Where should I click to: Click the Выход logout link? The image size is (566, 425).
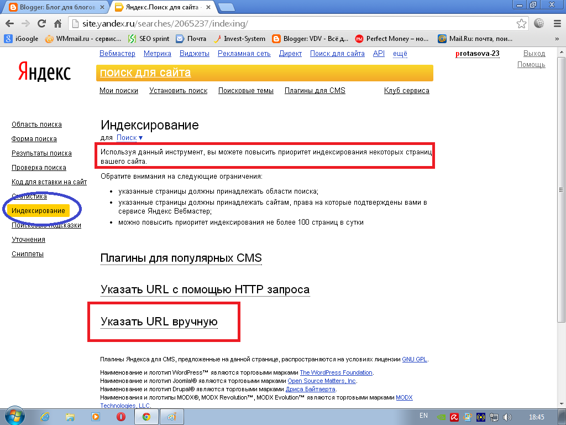coord(534,54)
